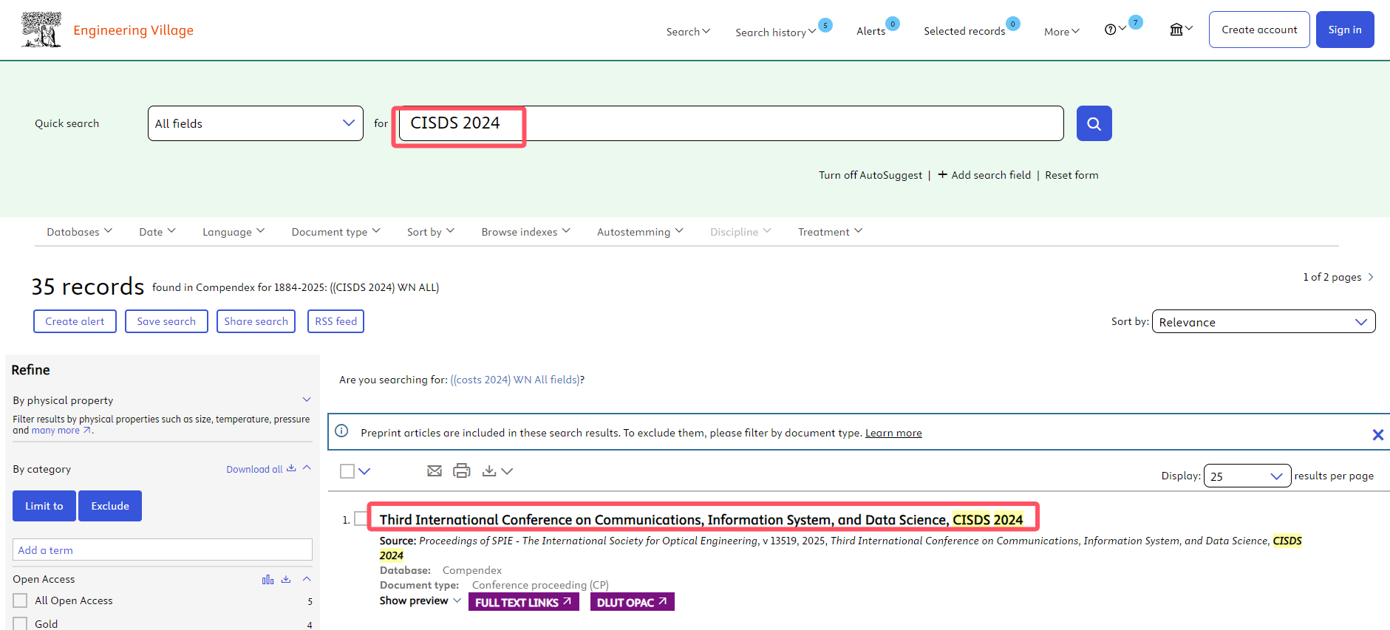This screenshot has height=630, width=1390.
Task: Click Download all link in category
Action: (261, 469)
